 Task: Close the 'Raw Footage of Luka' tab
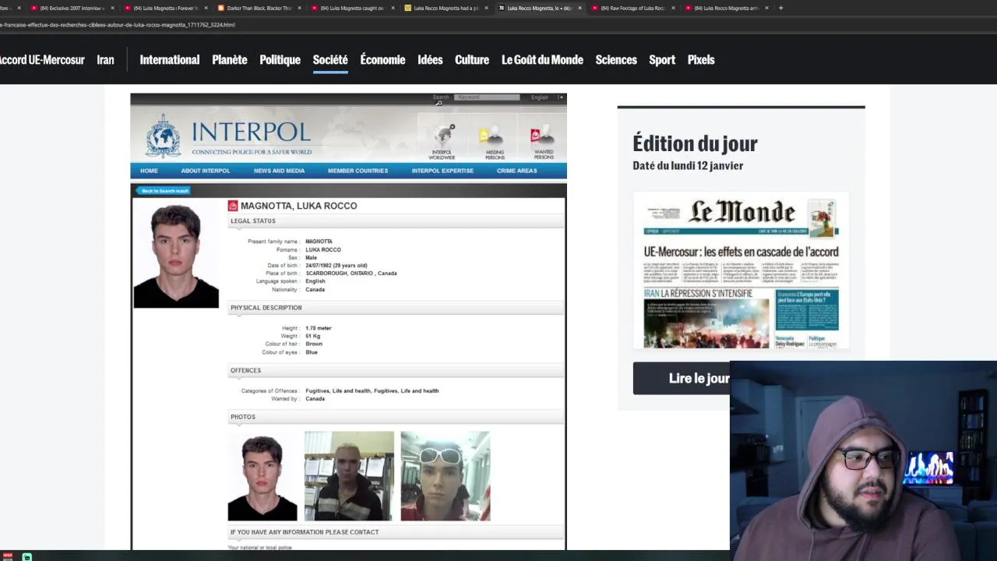point(673,8)
